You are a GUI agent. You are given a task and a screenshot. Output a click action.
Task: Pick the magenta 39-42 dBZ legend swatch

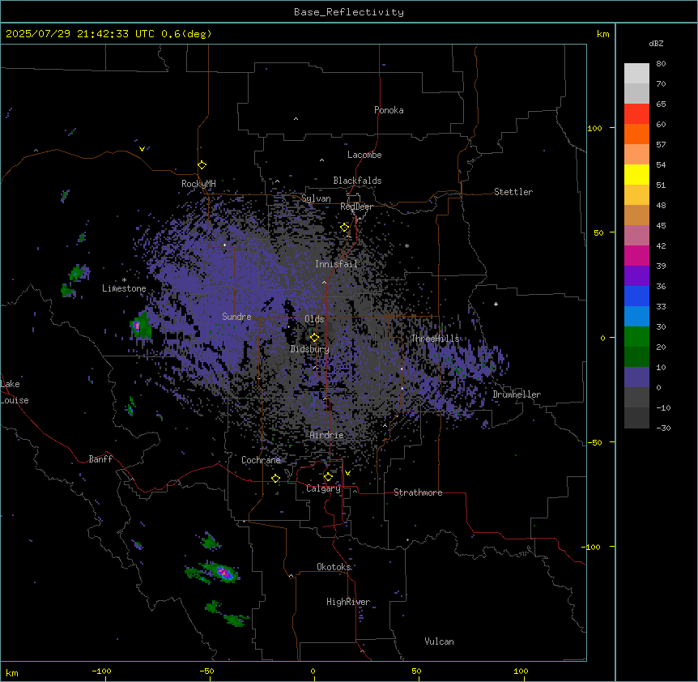[x=636, y=255]
